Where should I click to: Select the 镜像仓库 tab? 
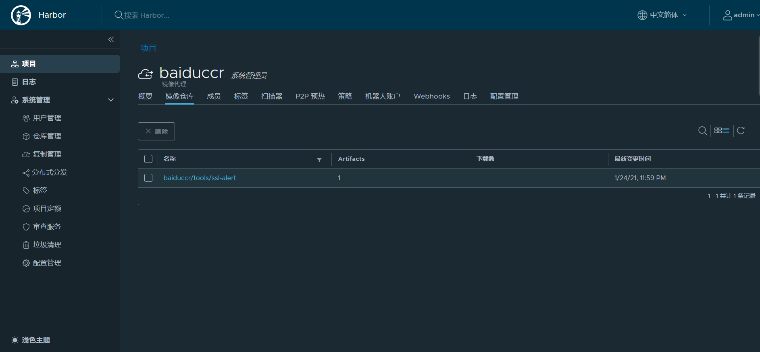tap(179, 96)
